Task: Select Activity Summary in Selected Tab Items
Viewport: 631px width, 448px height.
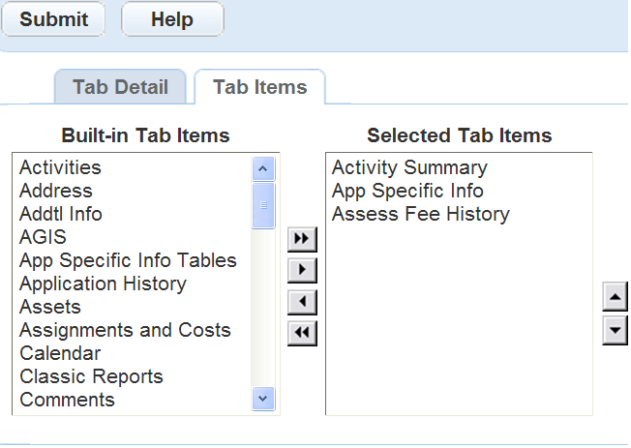Action: 409,167
